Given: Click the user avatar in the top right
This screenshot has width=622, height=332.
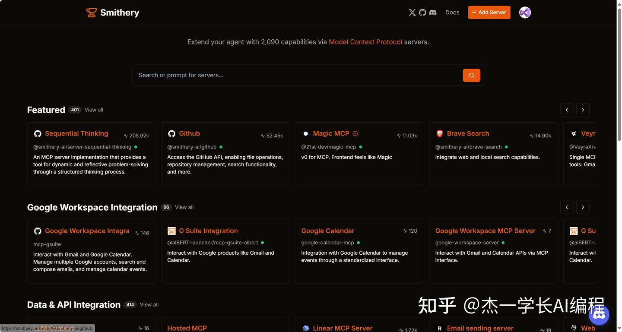Looking at the screenshot, I should (x=524, y=12).
